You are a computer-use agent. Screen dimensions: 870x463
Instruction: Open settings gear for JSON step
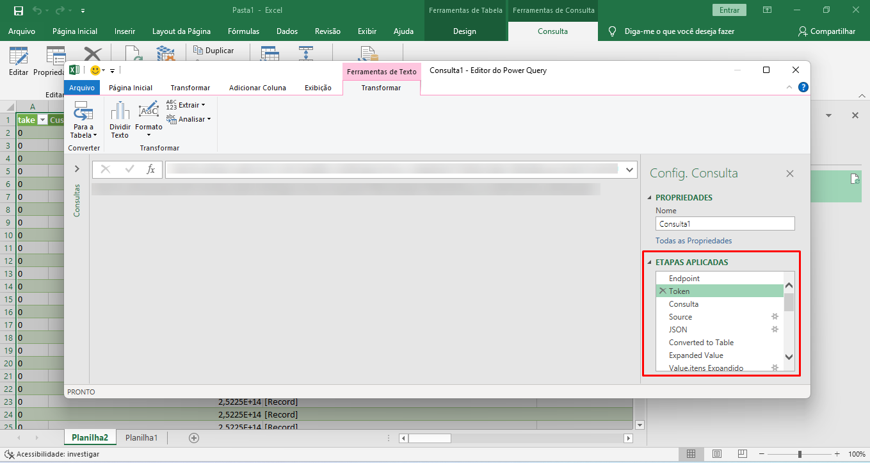coord(775,330)
